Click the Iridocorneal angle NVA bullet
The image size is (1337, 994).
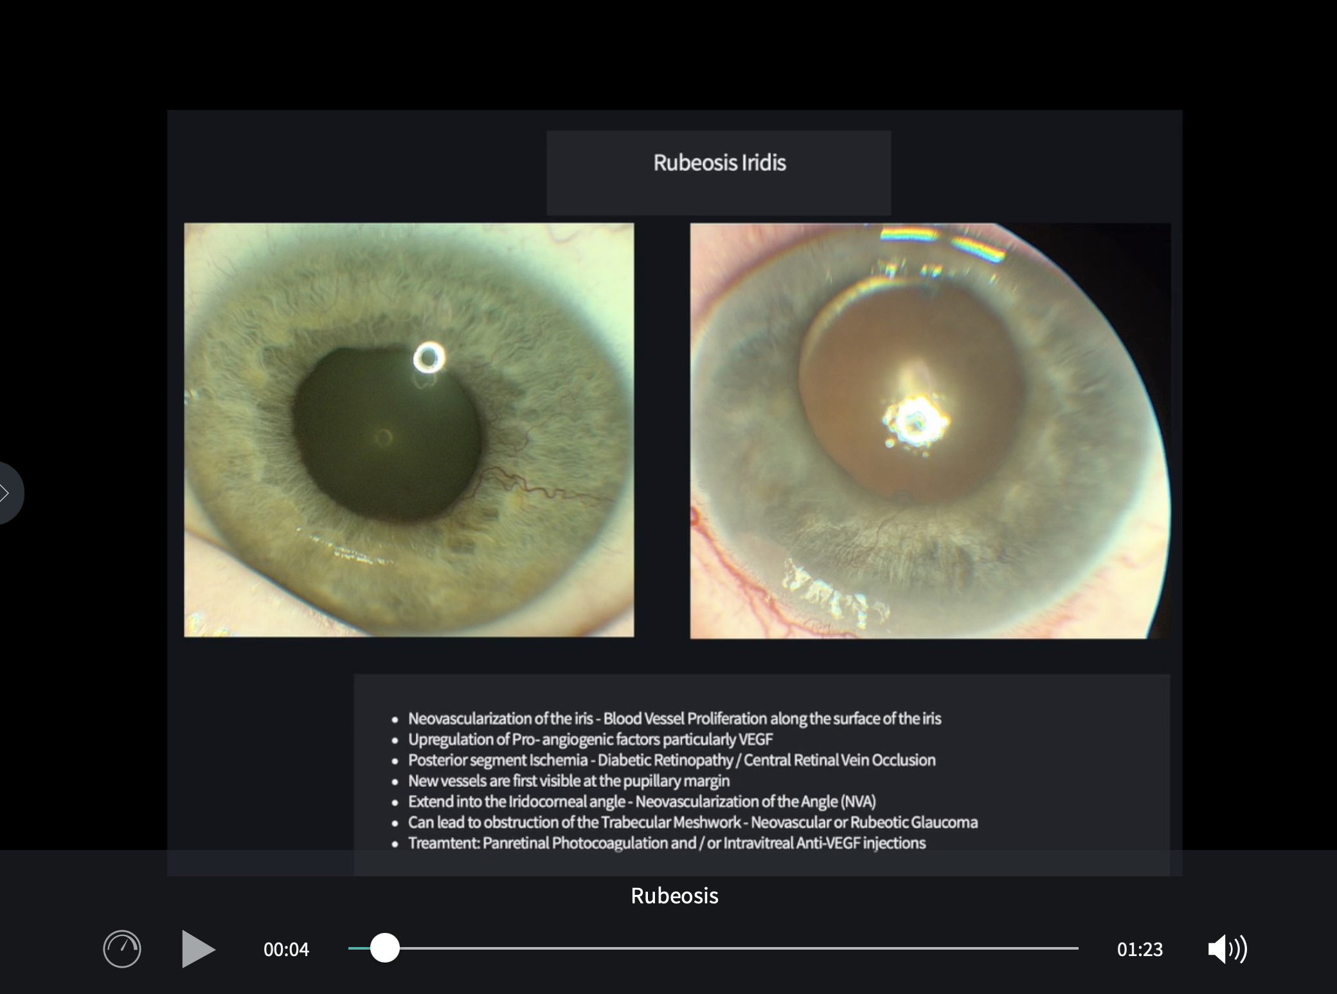click(642, 802)
